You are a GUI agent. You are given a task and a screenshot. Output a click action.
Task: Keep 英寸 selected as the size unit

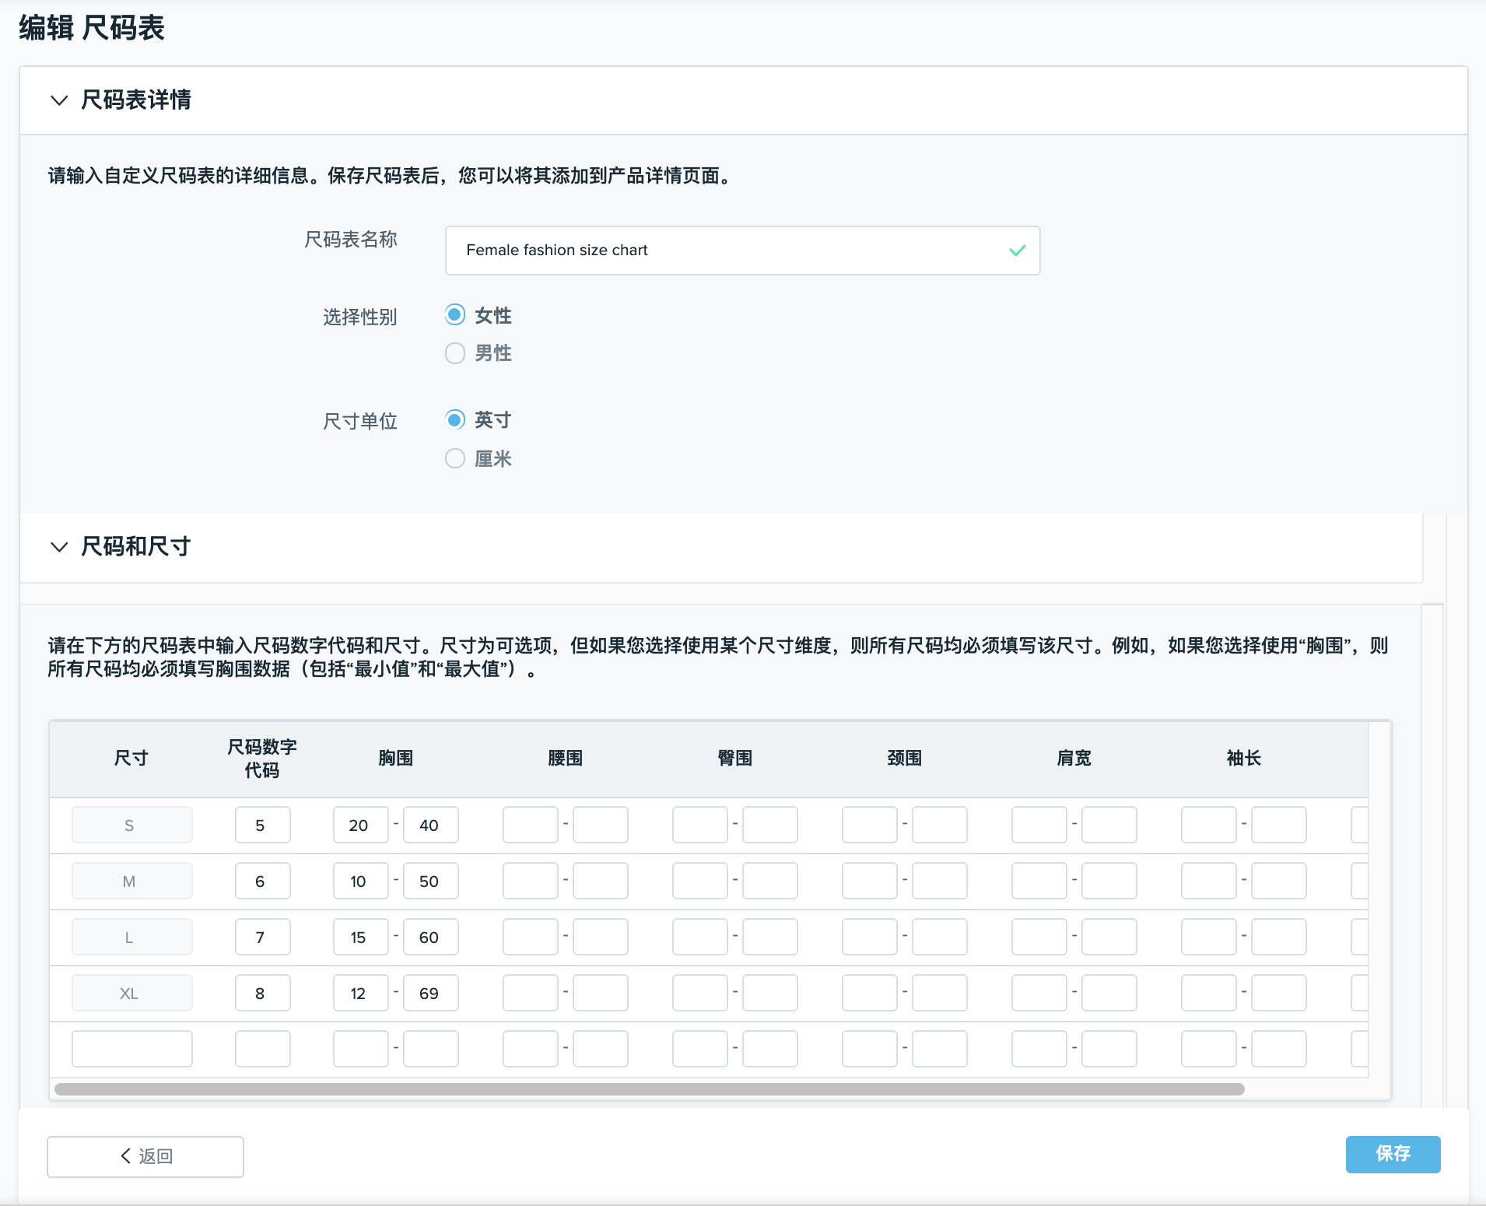point(456,419)
